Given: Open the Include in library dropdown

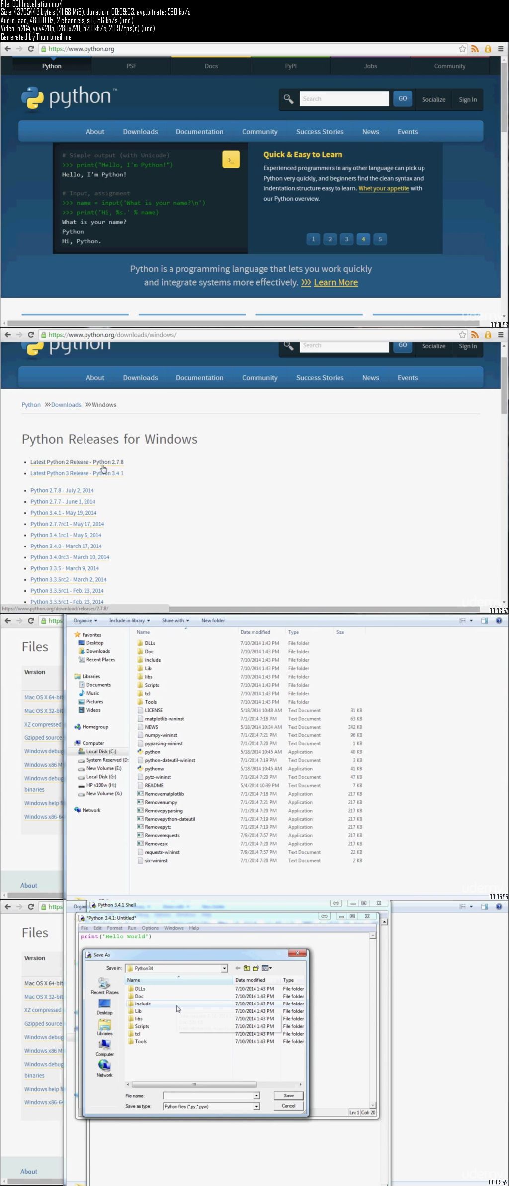Looking at the screenshot, I should [x=129, y=620].
